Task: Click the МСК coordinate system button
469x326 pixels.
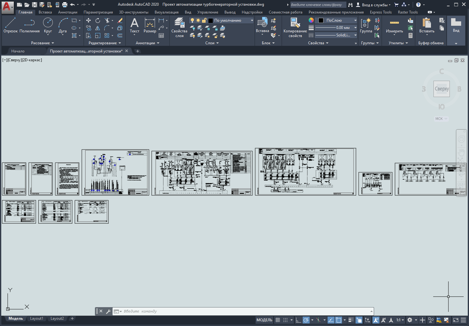Action: tap(441, 119)
